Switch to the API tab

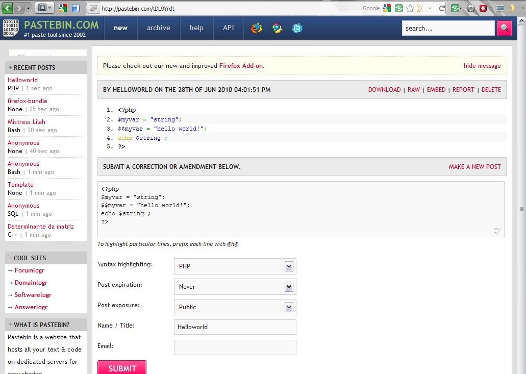228,28
